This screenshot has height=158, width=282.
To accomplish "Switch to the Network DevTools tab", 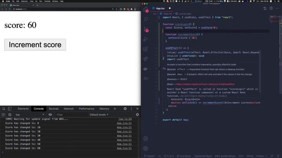I will coord(69,108).
